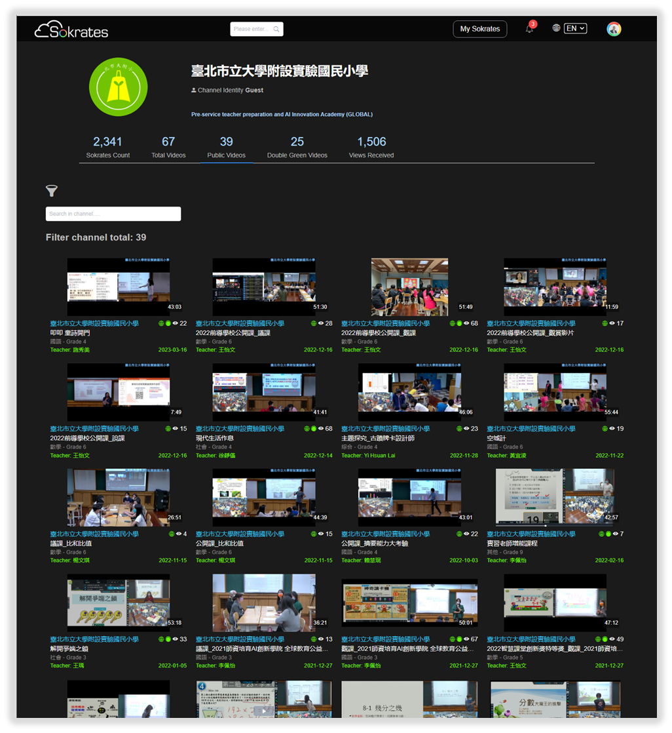Click the bright green dot on the 42:57 video row
The width and height of the screenshot is (672, 733).
608,534
